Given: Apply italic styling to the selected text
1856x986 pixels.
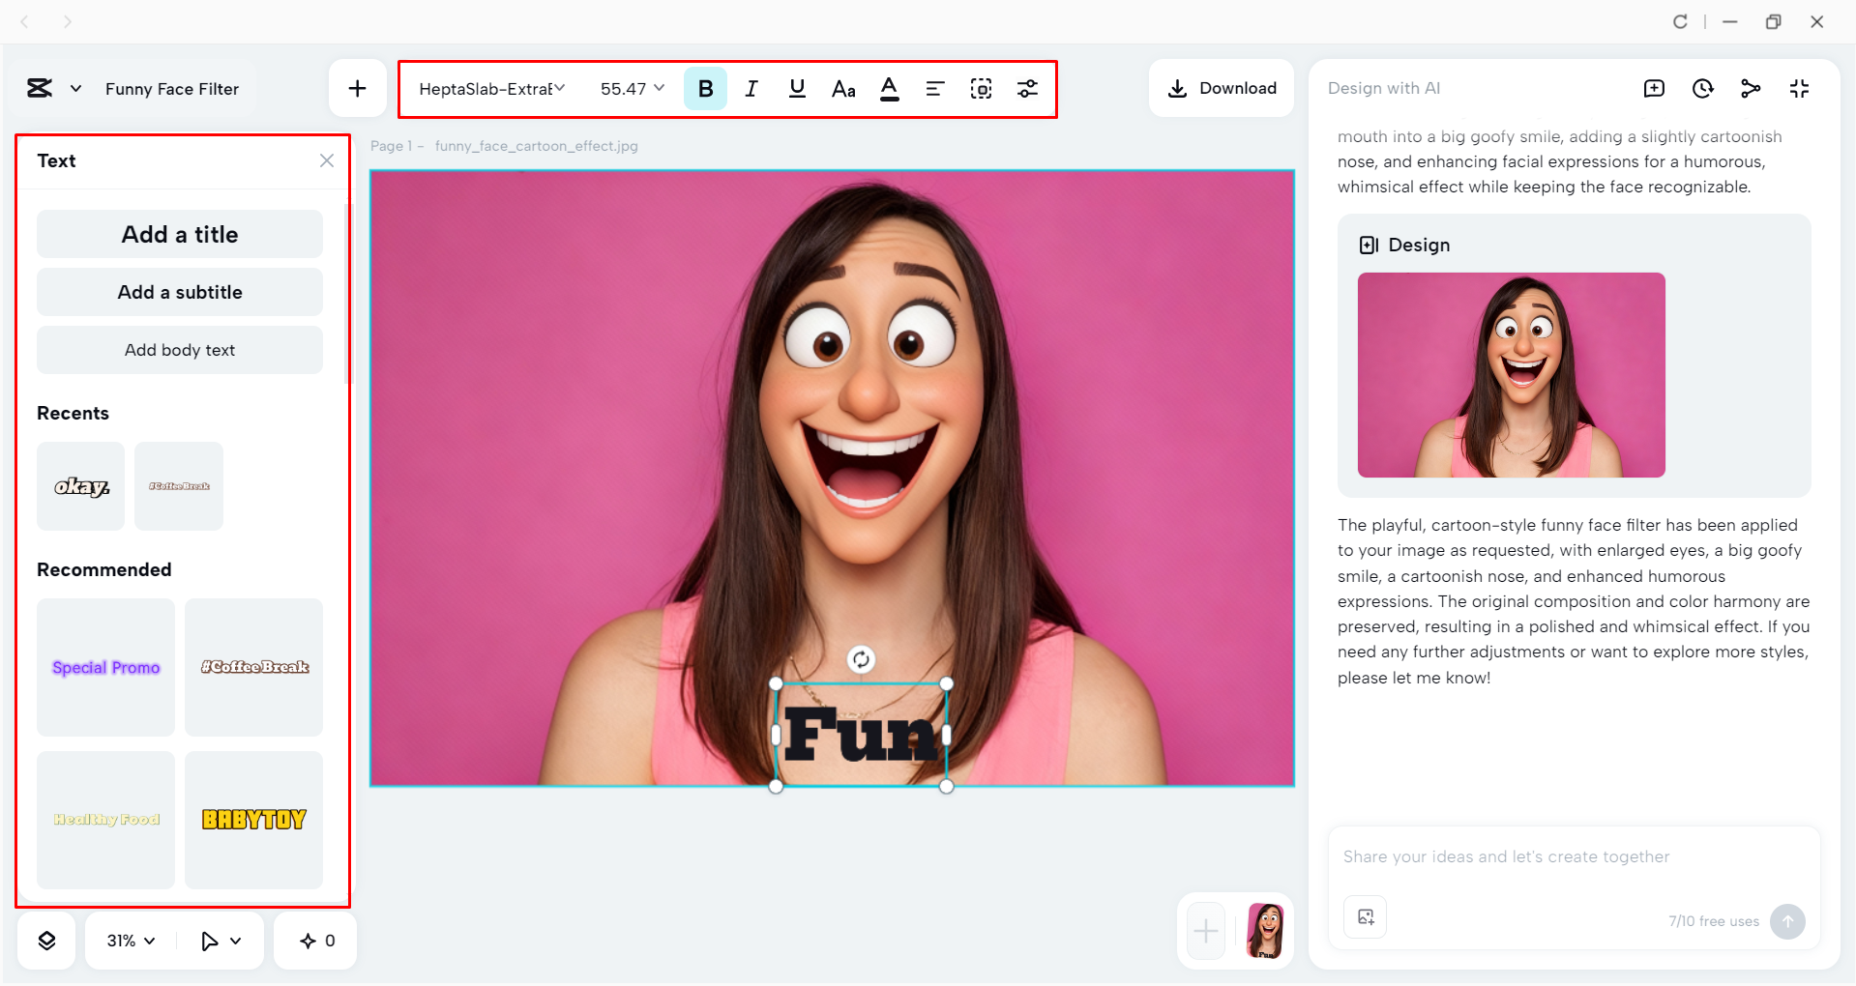Looking at the screenshot, I should (751, 88).
